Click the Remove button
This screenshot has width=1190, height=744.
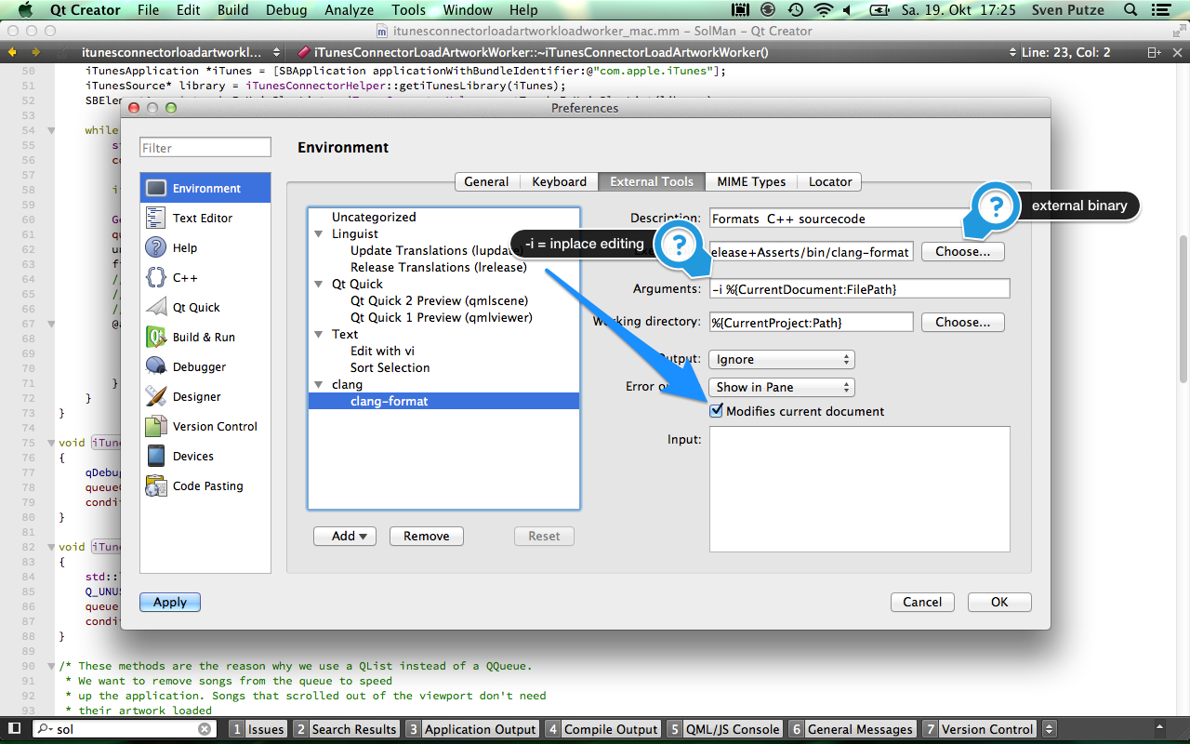point(427,536)
